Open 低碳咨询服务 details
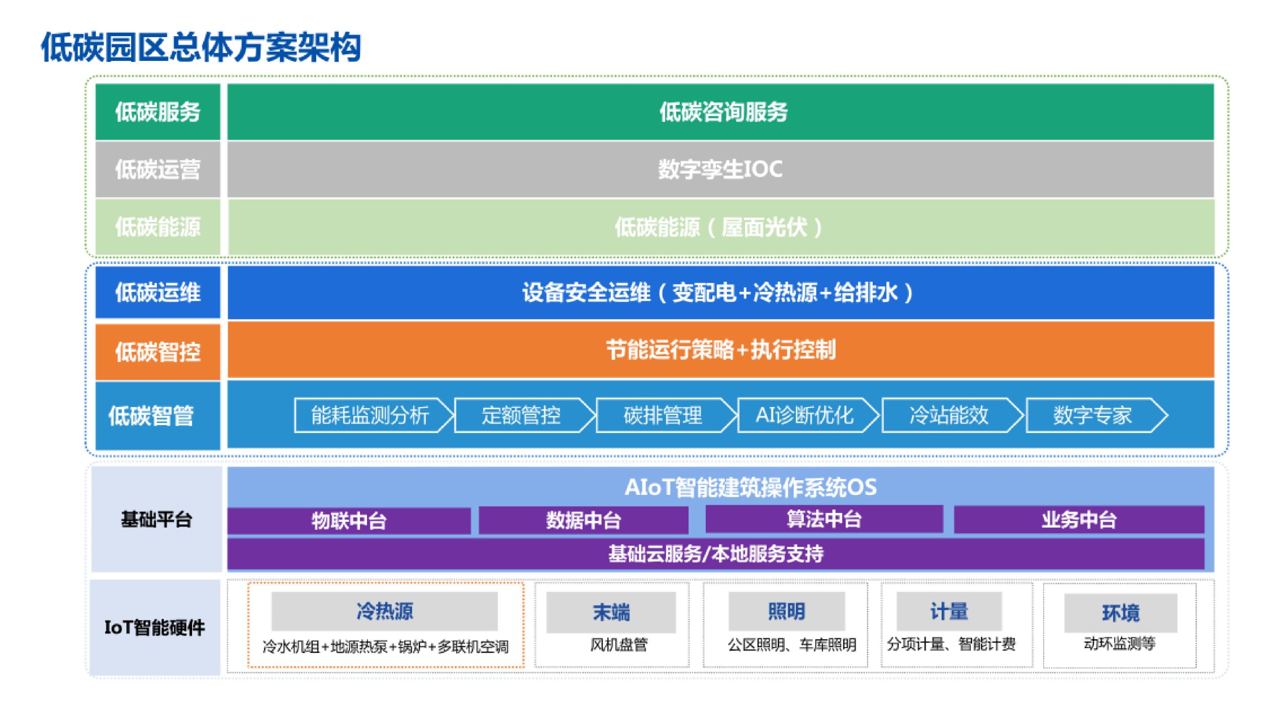The width and height of the screenshot is (1287, 723). tap(721, 115)
